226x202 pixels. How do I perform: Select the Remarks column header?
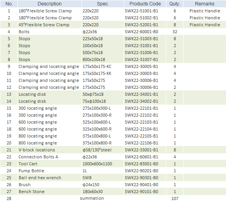[x=205, y=4]
